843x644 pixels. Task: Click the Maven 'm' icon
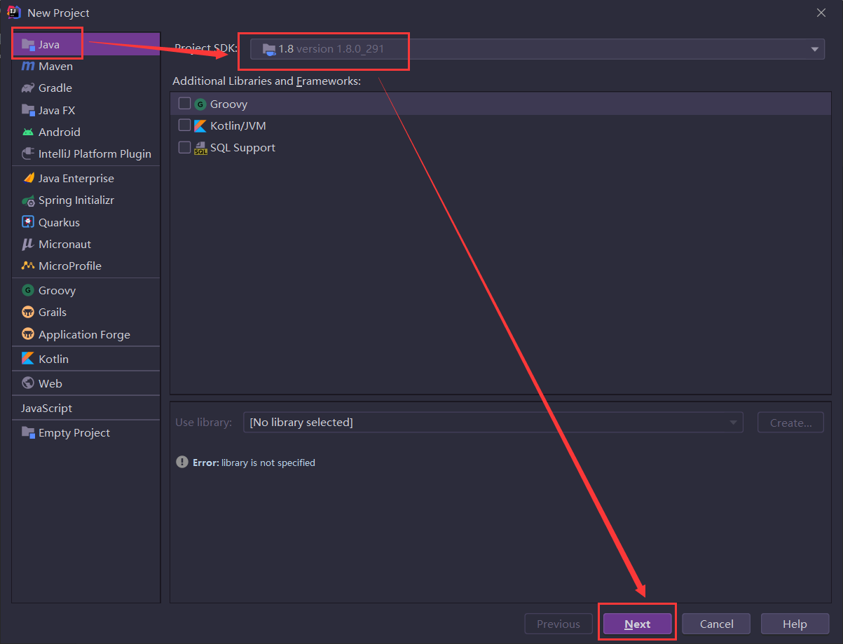28,67
